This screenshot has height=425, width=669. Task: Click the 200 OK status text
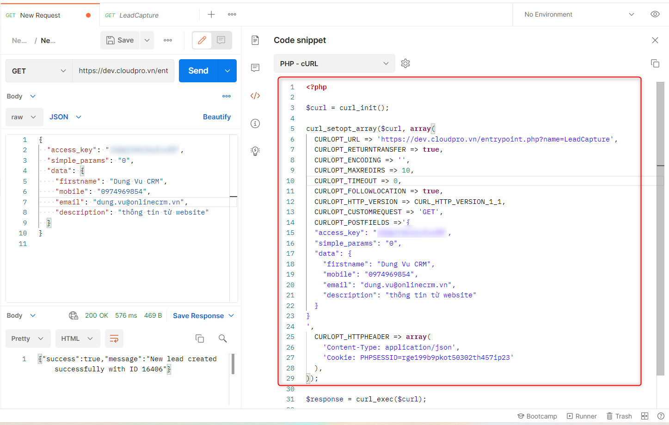point(97,315)
